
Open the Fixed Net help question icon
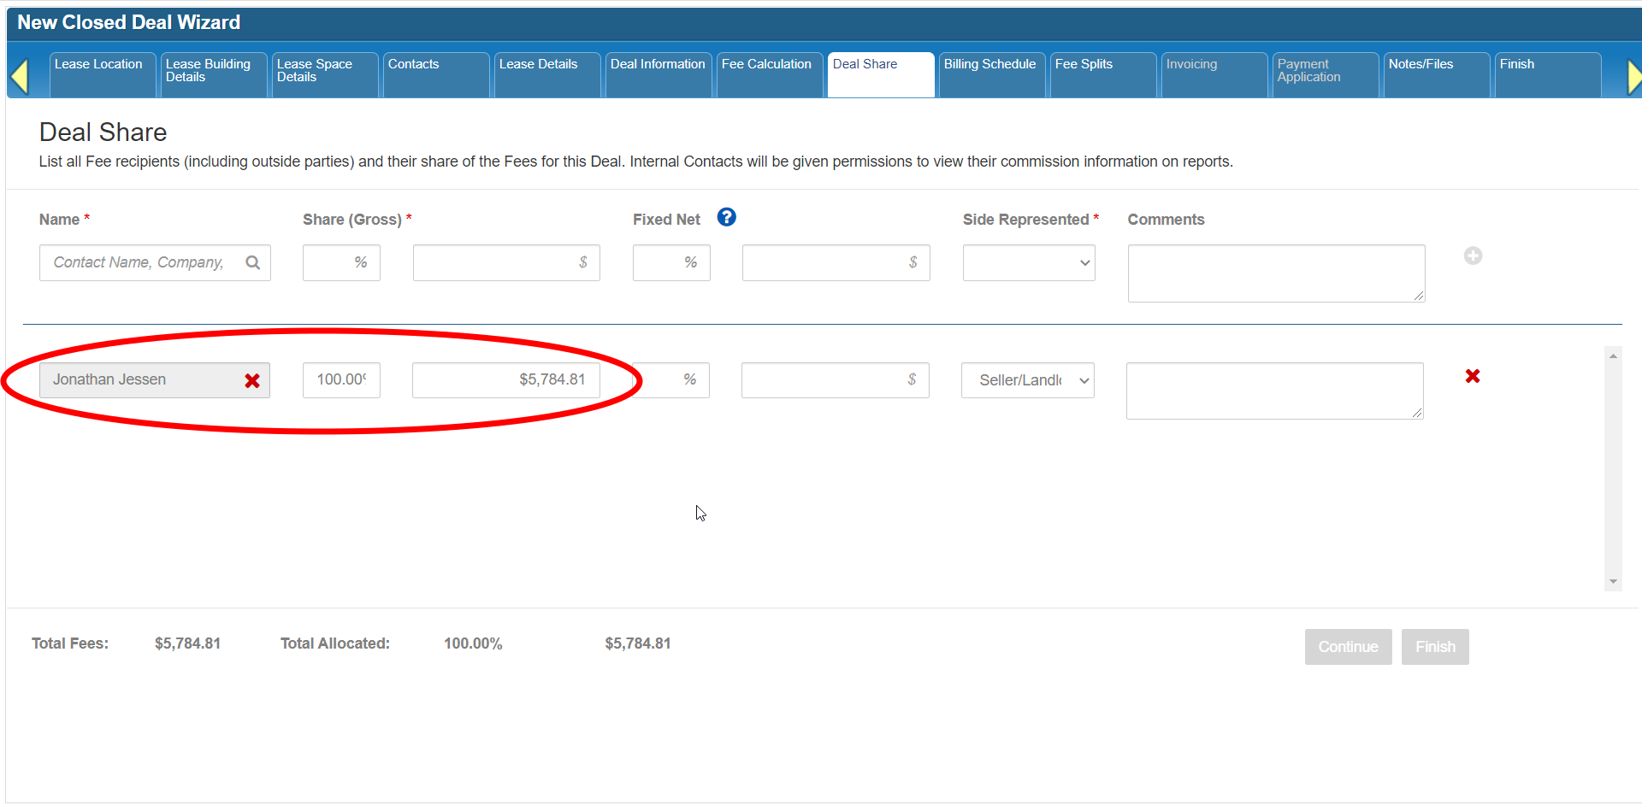[x=727, y=217]
